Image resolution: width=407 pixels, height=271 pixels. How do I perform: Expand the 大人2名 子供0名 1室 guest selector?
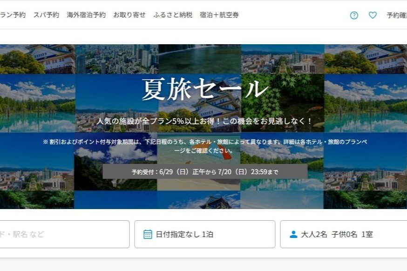click(343, 234)
